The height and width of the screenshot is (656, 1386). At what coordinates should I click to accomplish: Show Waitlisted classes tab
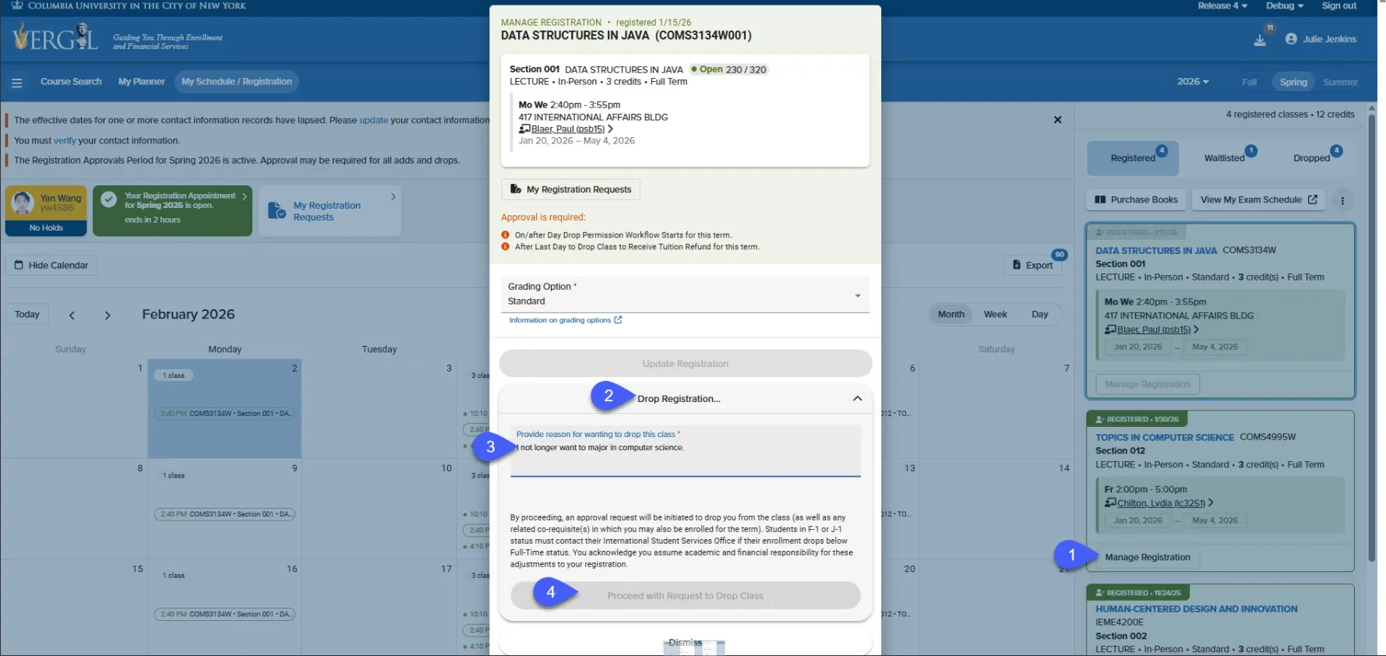tap(1225, 158)
